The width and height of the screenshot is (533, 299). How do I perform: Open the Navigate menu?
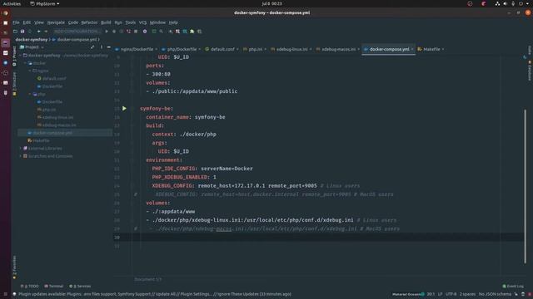tap(56, 22)
